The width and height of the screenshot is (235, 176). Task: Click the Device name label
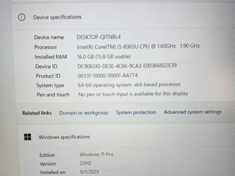point(49,37)
